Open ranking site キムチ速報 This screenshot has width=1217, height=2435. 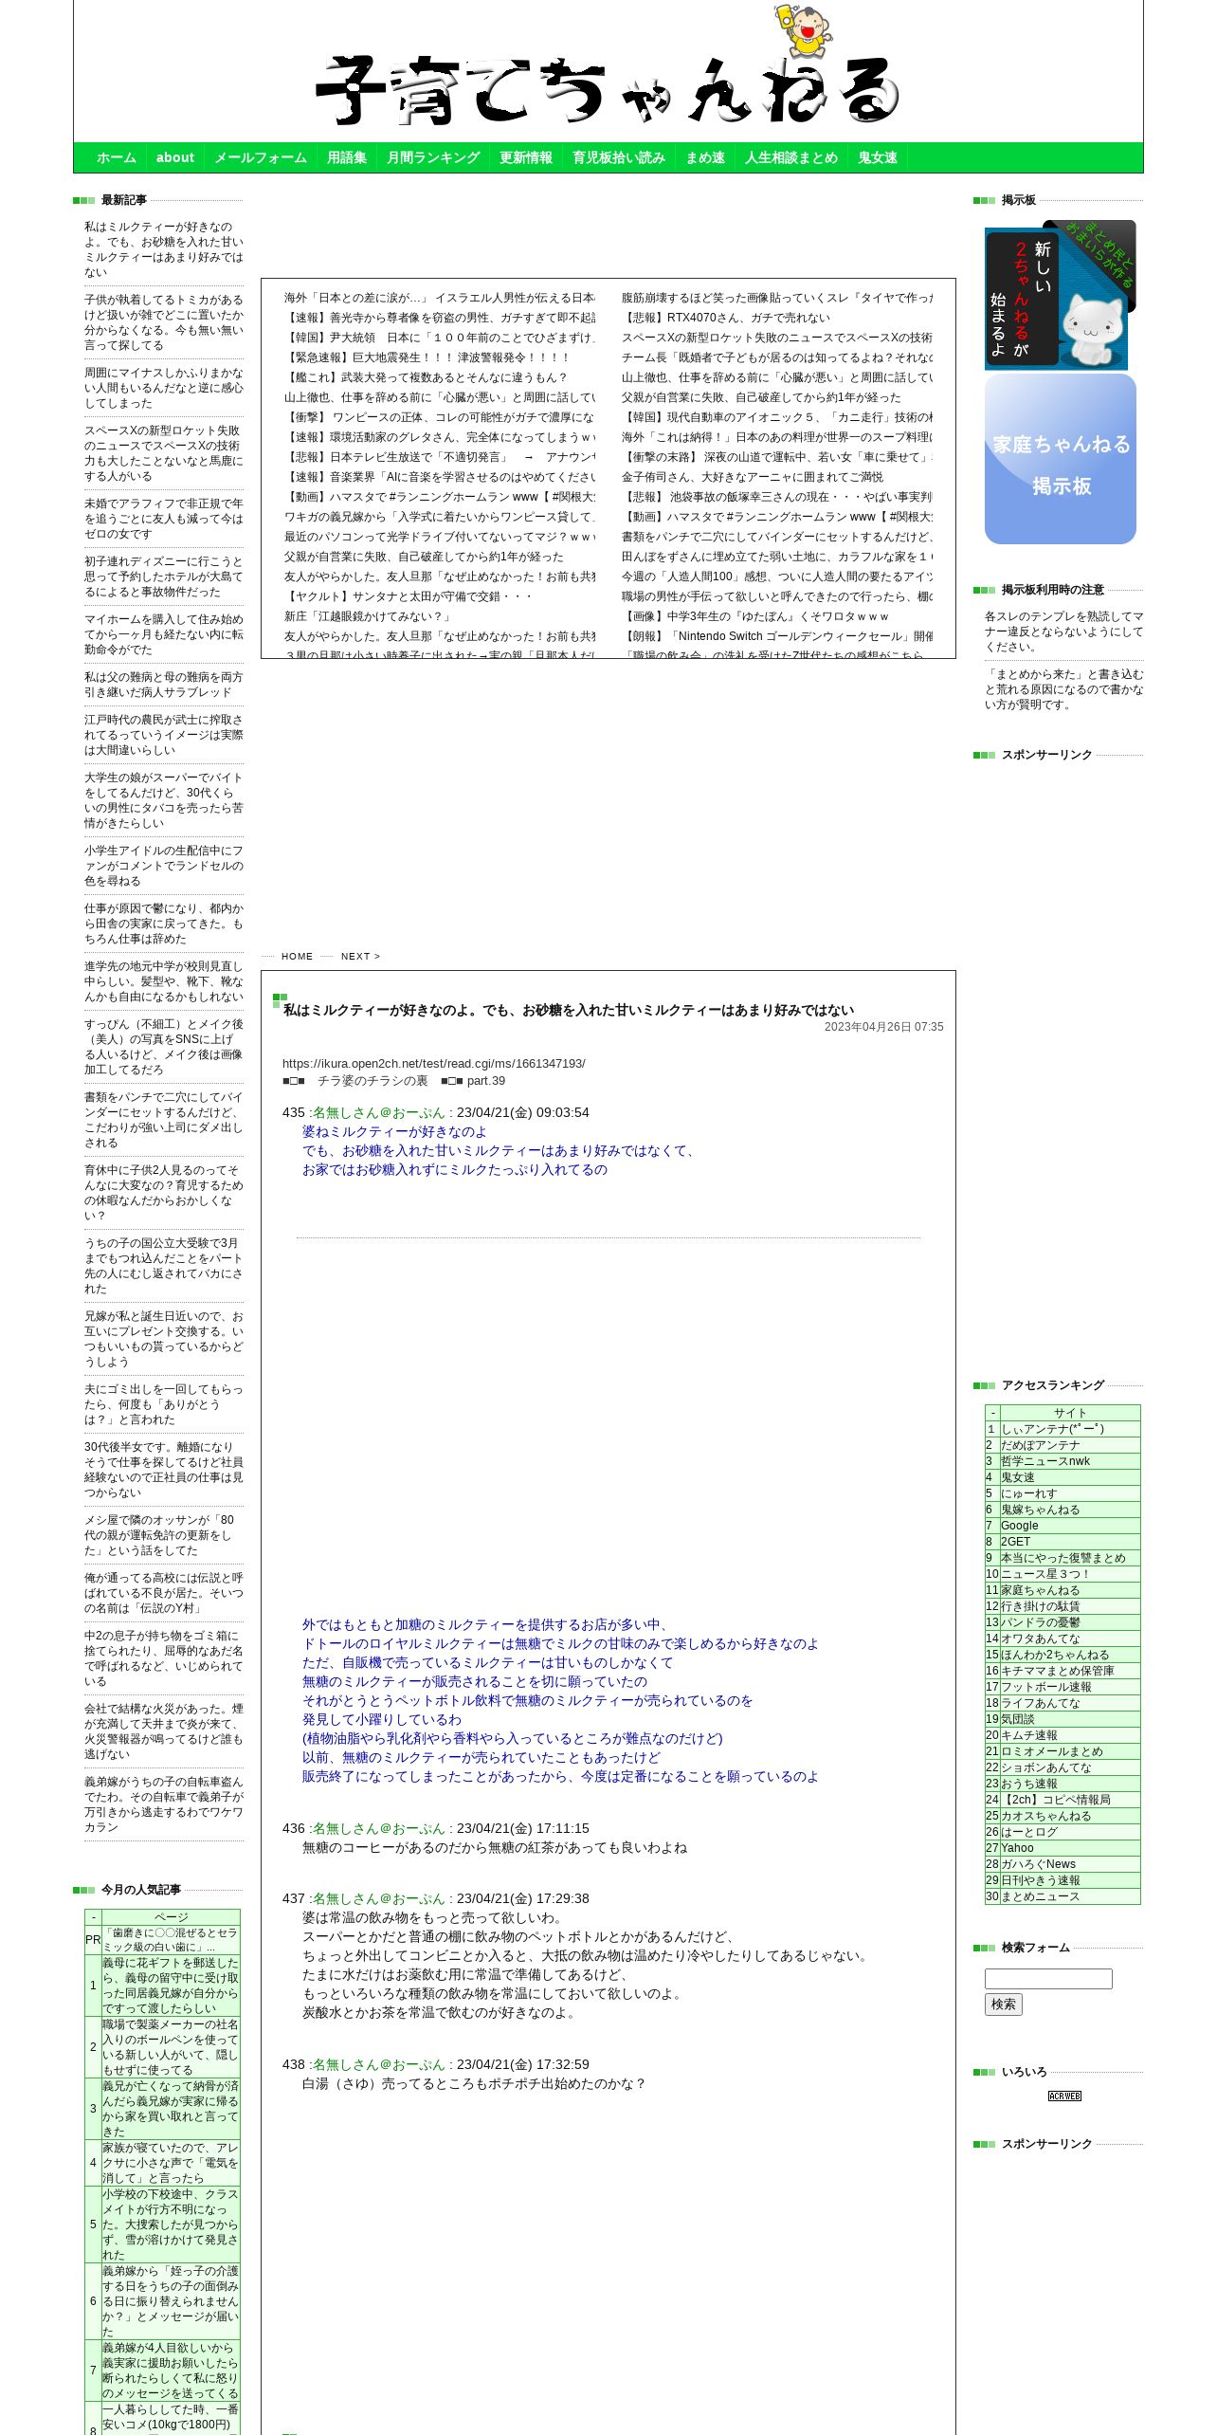pyautogui.click(x=1029, y=1735)
